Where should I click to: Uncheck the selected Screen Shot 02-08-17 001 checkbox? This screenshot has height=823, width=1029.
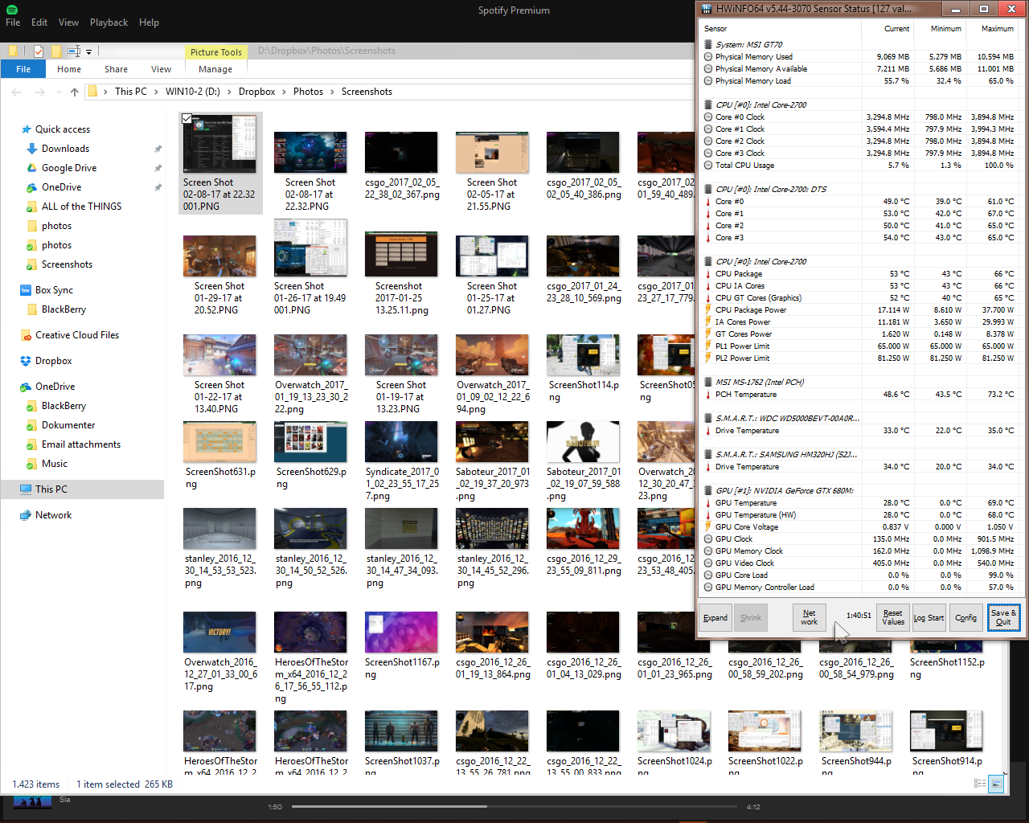click(x=187, y=119)
